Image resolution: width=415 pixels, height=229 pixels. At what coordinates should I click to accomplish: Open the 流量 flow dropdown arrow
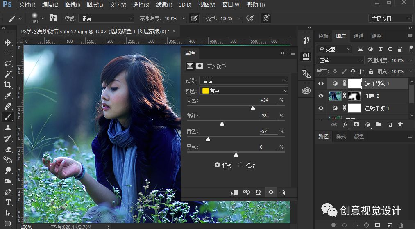pos(239,18)
